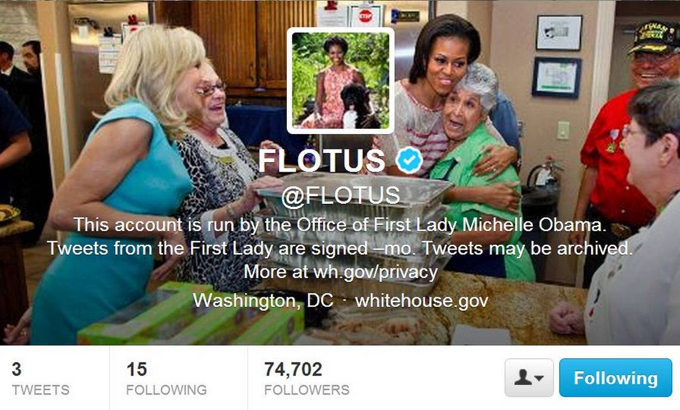This screenshot has width=680, height=410.
Task: Open the user actions person icon button
Action: 529,377
